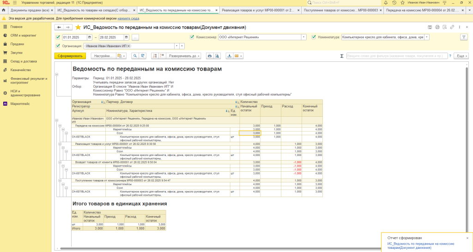Viewport: 473px width, 252px height.
Task: Save report using the diskette icon
Action: 430,27
